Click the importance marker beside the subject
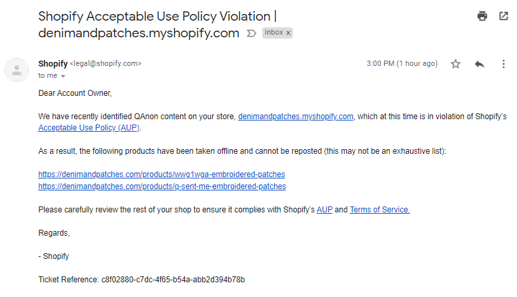Viewport: 517px width, 297px height. click(251, 33)
